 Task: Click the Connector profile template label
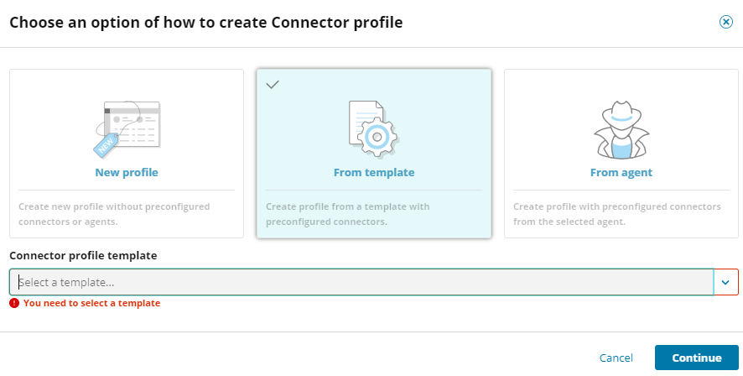coord(83,255)
